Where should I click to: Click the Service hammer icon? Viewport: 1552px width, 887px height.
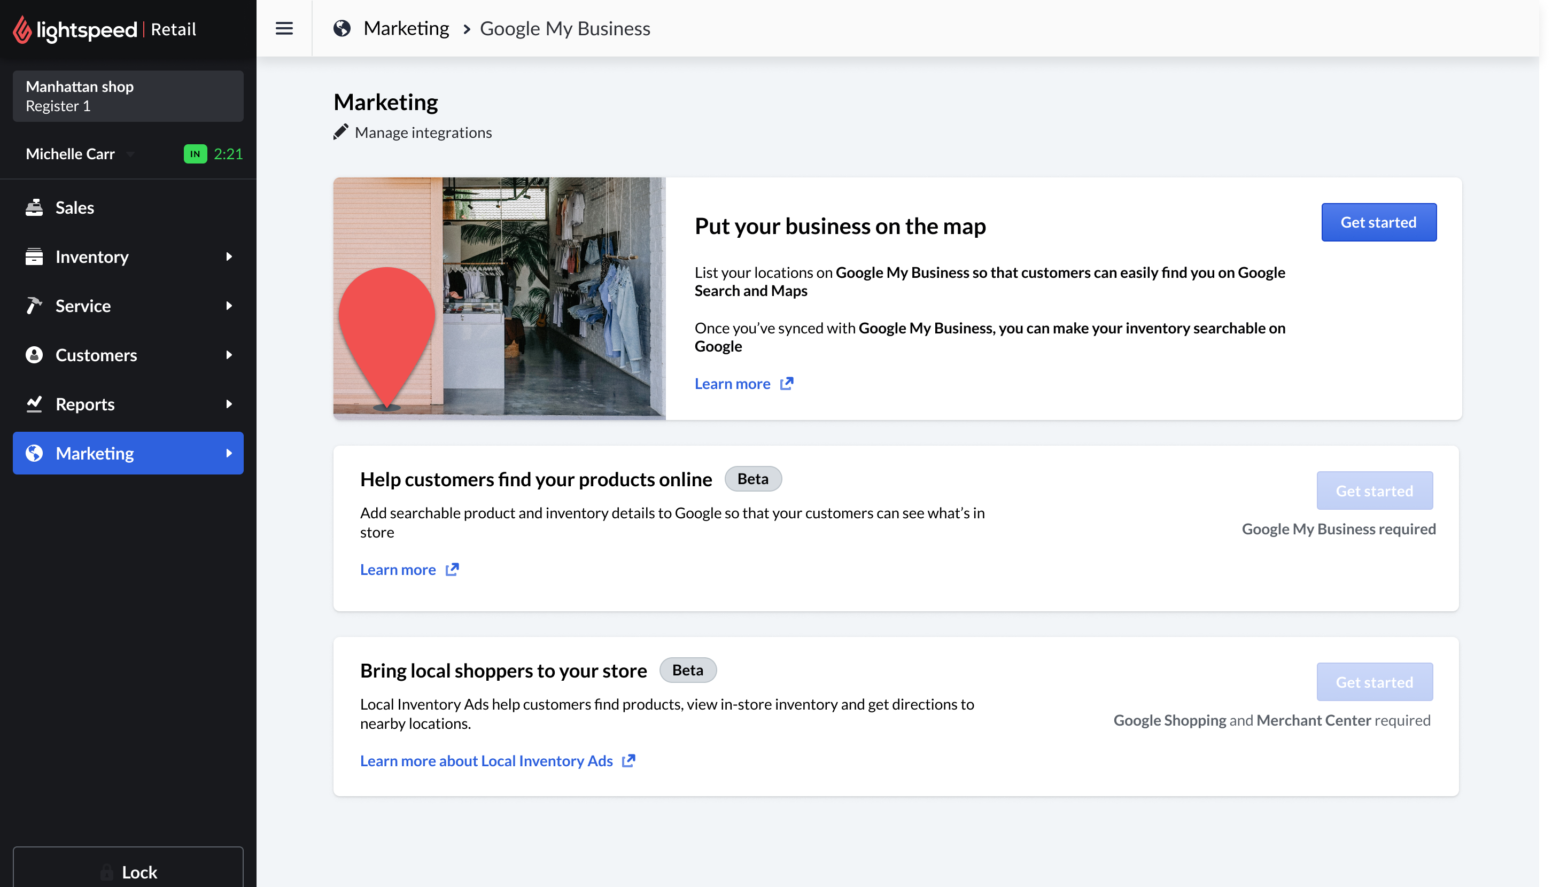point(34,306)
